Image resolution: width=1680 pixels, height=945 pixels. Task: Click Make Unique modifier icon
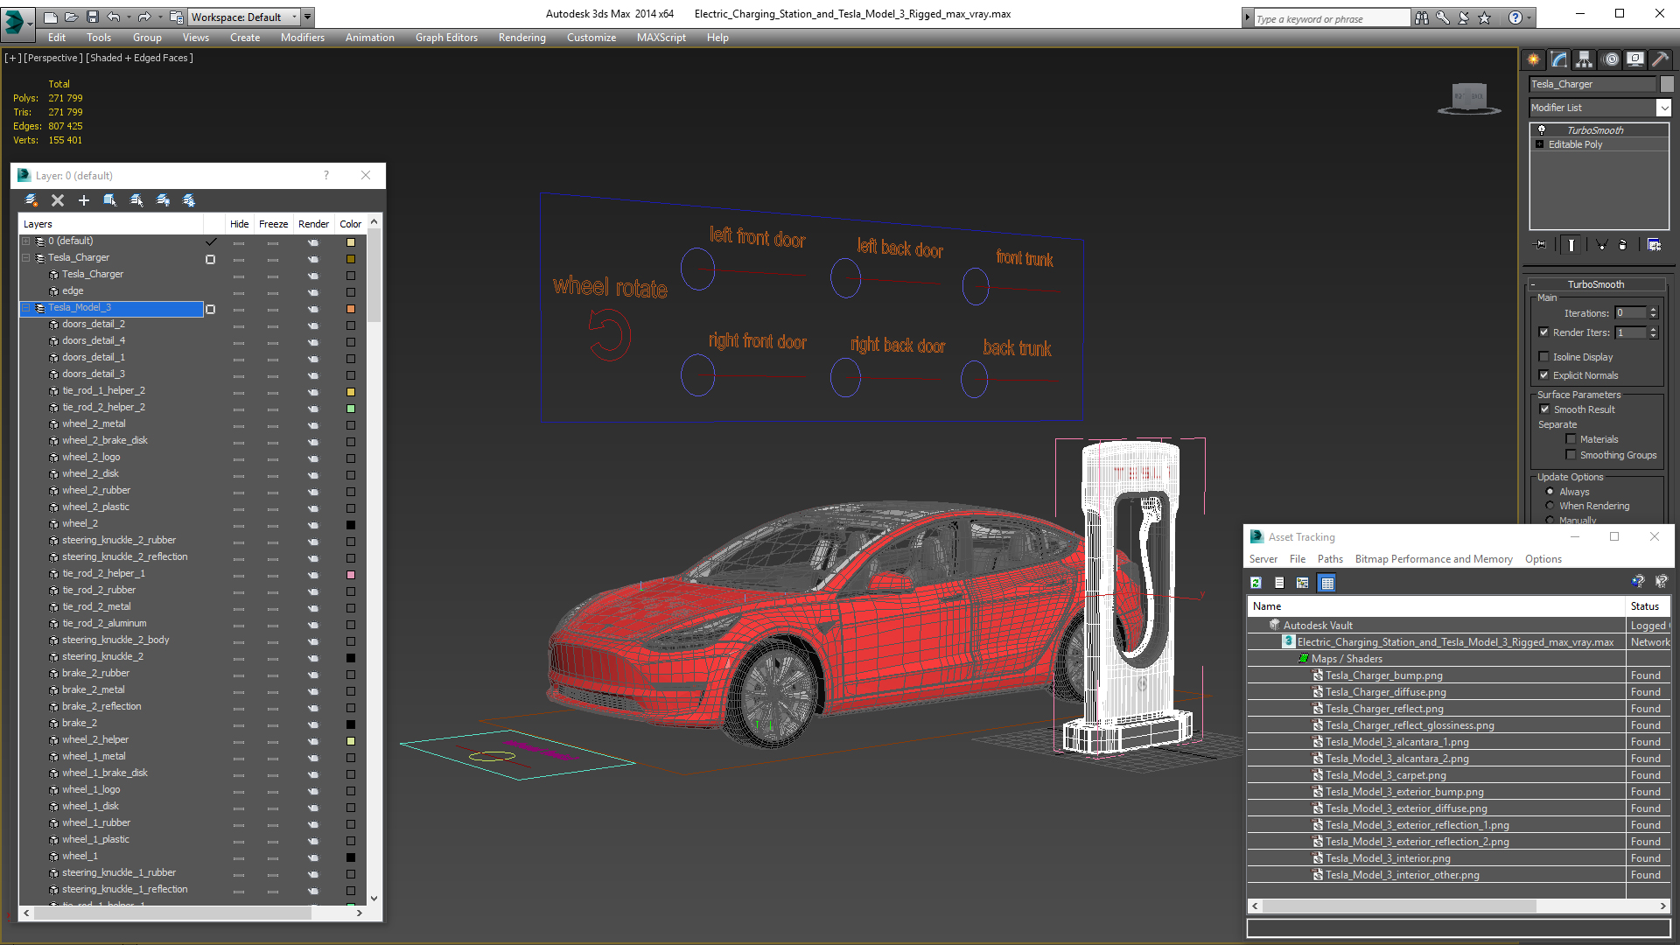(1601, 245)
